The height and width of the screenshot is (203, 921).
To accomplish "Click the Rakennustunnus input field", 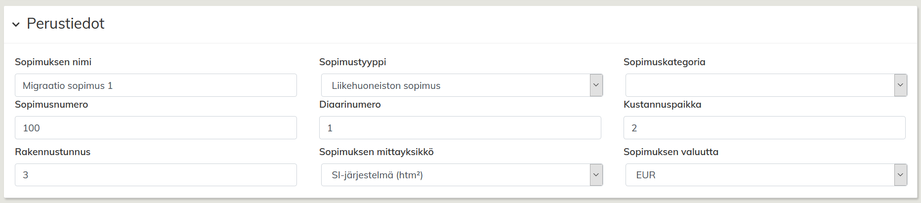I will click(x=156, y=175).
